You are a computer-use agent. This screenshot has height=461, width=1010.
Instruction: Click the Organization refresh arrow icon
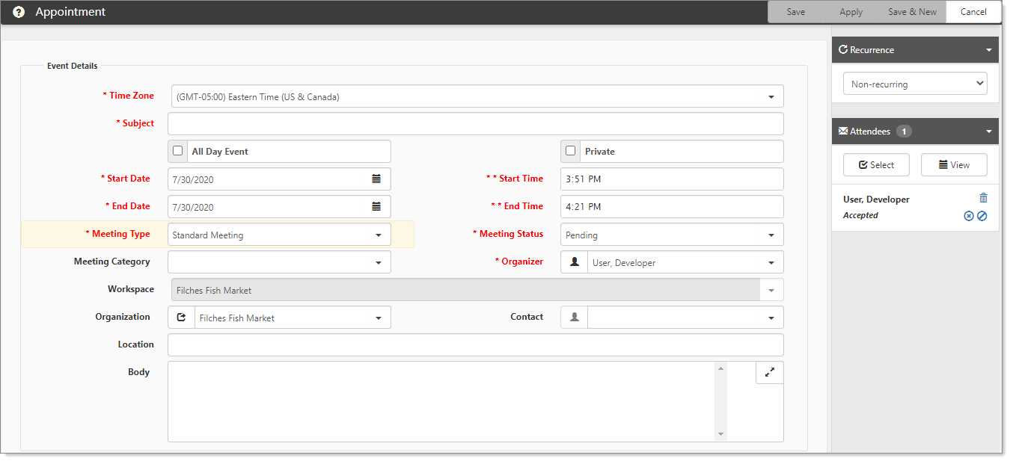pyautogui.click(x=181, y=318)
